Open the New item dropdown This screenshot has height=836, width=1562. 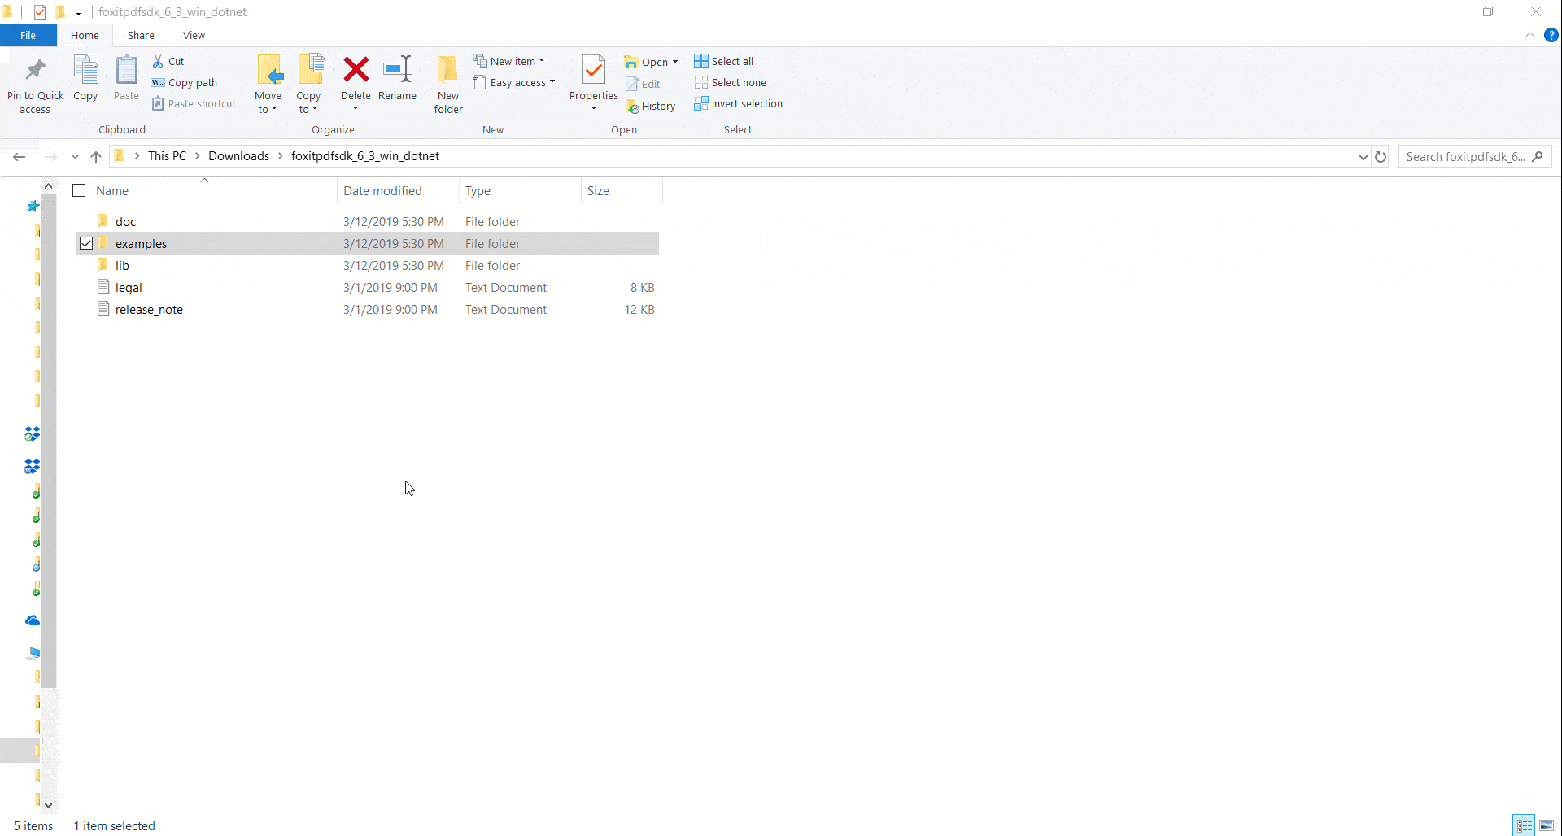pyautogui.click(x=508, y=61)
